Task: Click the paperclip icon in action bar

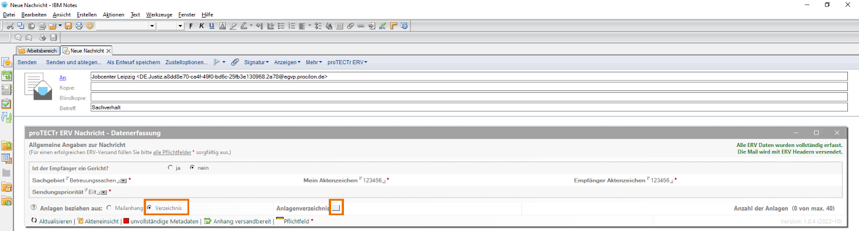Action: 235,62
